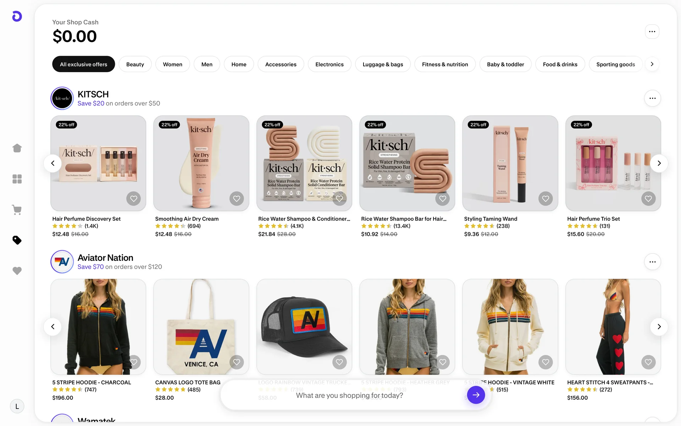681x426 pixels.
Task: Open the categories grid icon in sidebar
Action: point(17,179)
